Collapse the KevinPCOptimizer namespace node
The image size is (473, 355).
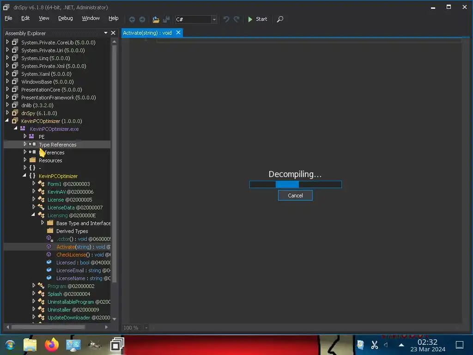[x=24, y=176]
